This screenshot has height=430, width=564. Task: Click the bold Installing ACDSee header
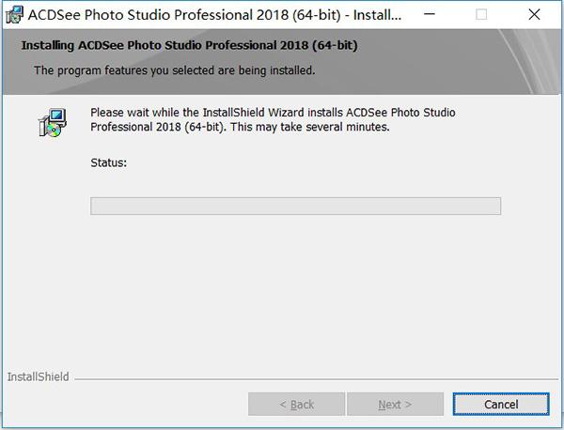(189, 45)
